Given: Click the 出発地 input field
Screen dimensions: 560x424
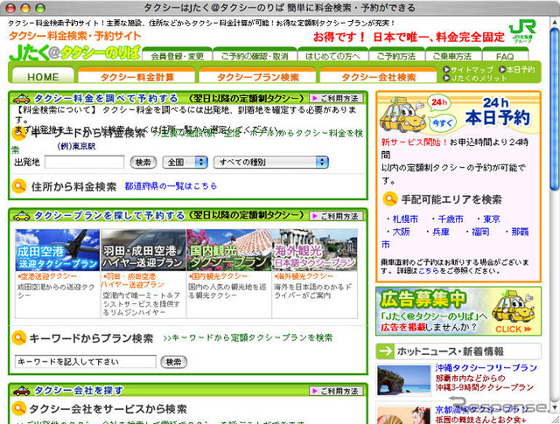Looking at the screenshot, I should point(84,162).
